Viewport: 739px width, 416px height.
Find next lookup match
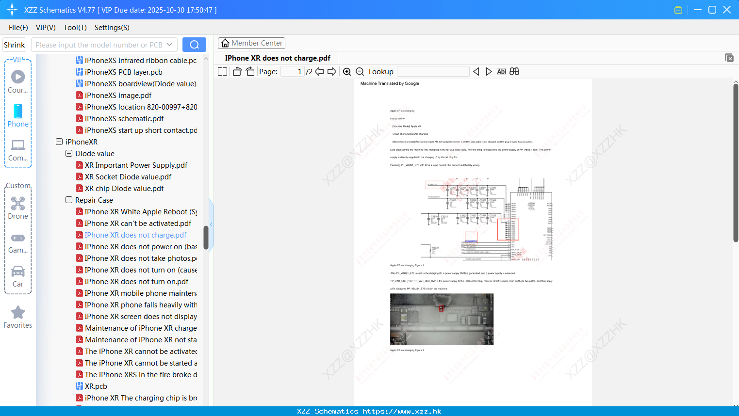(x=489, y=72)
